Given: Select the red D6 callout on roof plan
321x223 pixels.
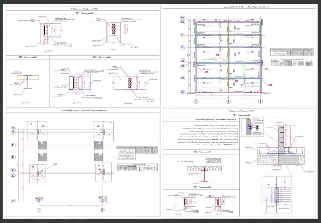Looking at the screenshot, I should [x=236, y=82].
